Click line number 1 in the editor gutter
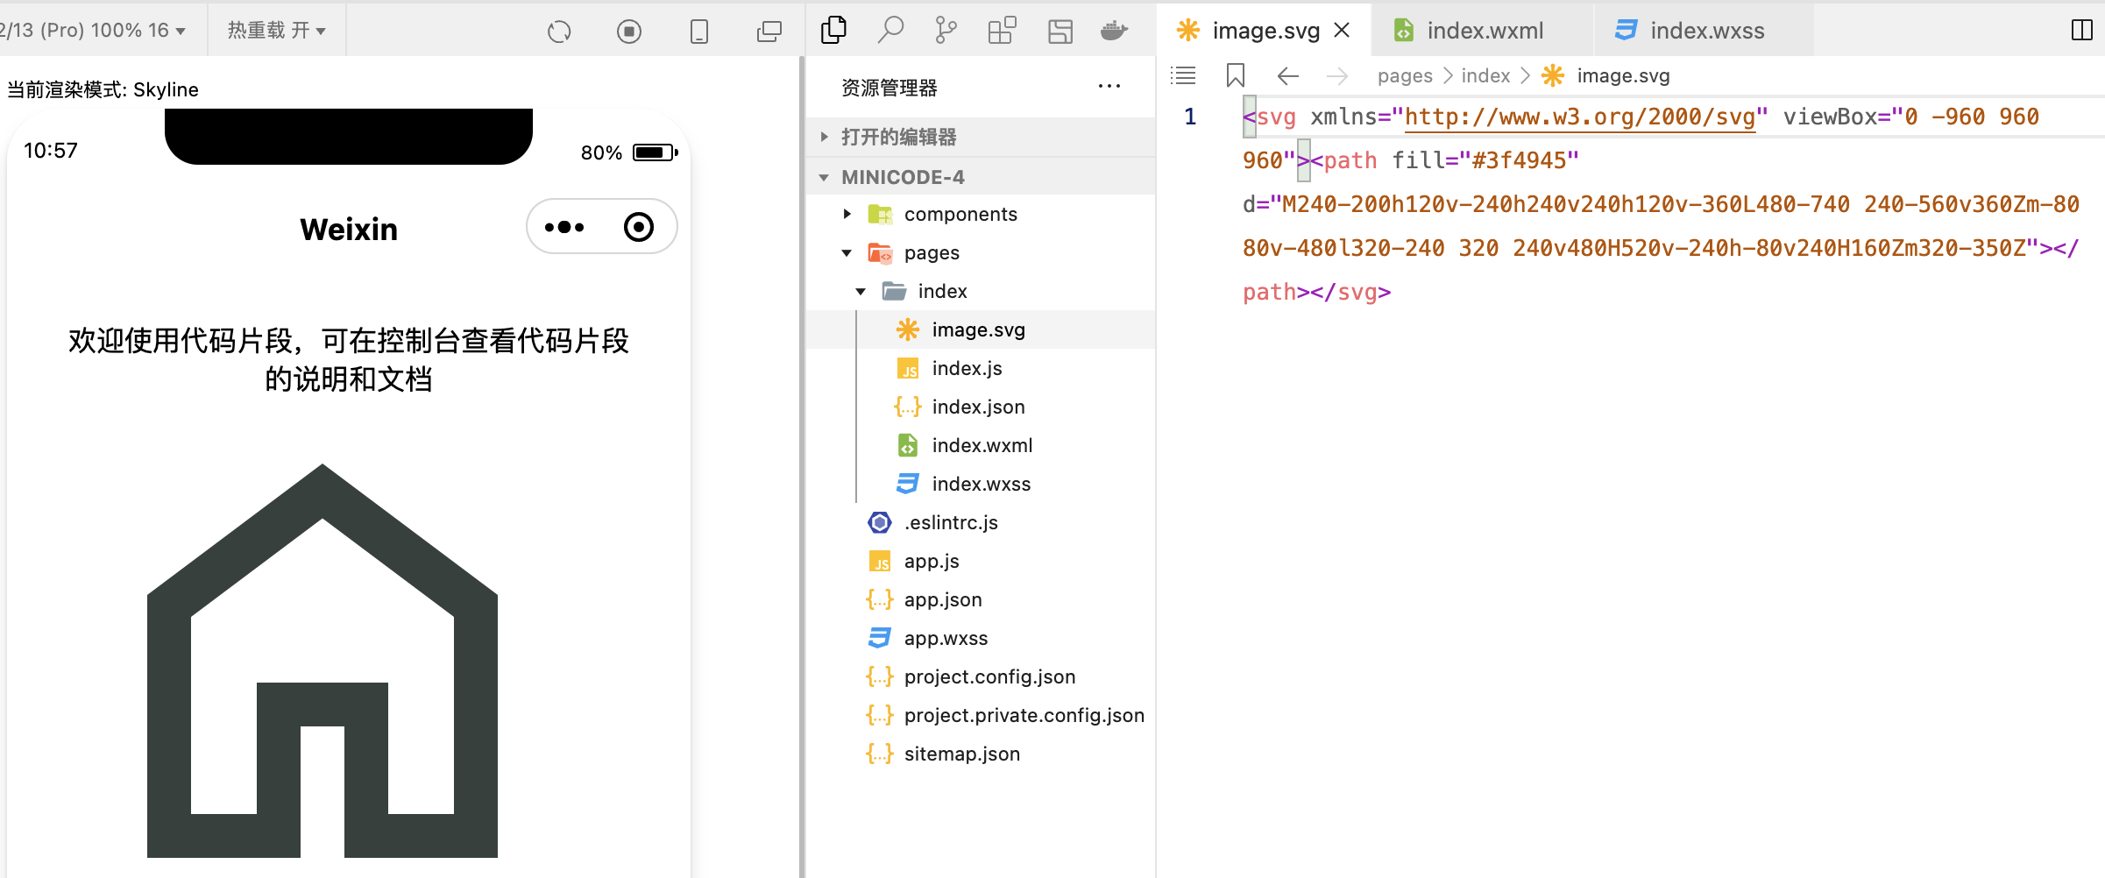Image resolution: width=2105 pixels, height=878 pixels. 1190,117
